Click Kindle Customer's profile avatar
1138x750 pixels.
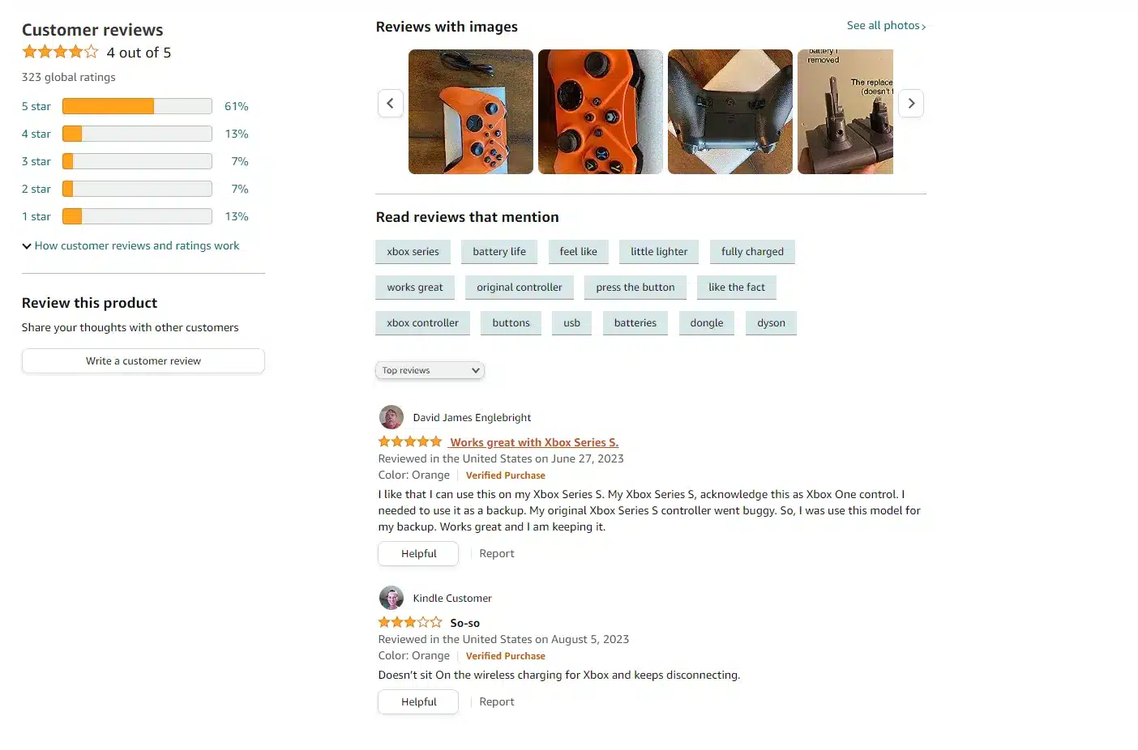click(x=391, y=598)
